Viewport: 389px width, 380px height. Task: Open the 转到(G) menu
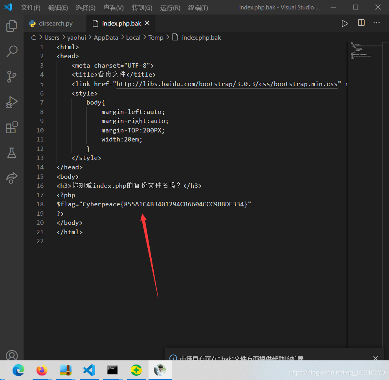coord(142,8)
